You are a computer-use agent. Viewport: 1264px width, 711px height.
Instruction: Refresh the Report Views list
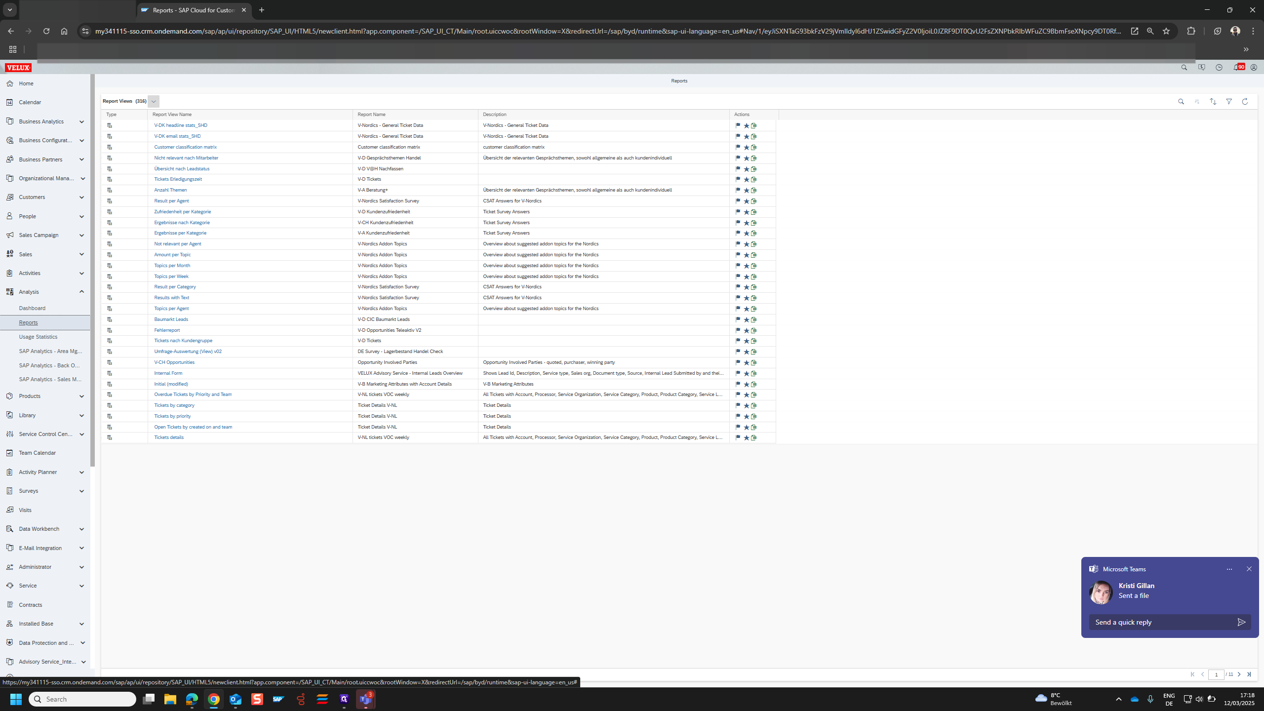click(1245, 102)
